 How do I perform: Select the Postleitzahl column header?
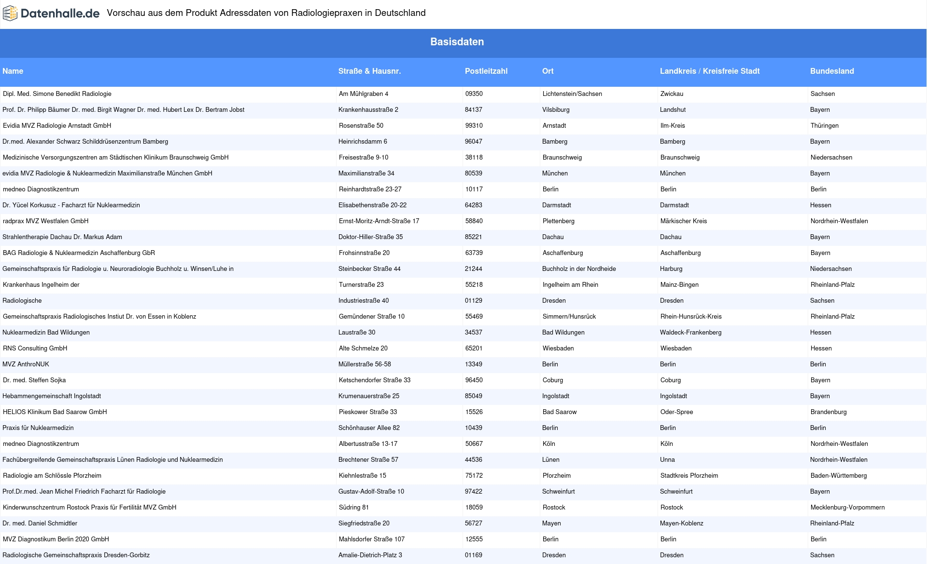tap(486, 71)
